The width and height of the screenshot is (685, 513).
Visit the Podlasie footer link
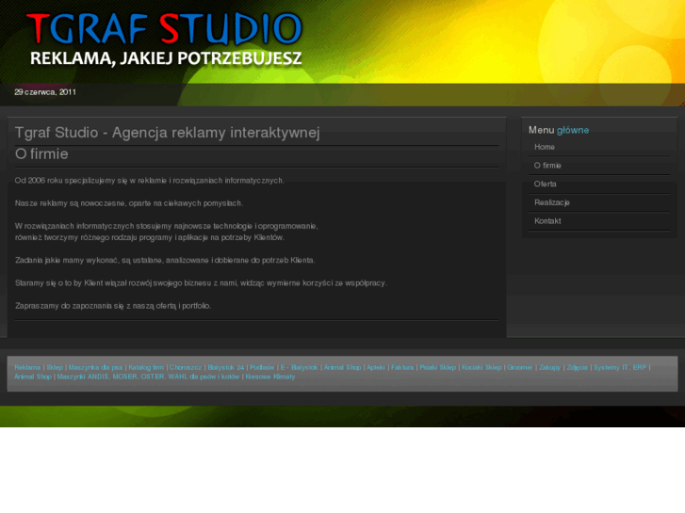click(261, 367)
